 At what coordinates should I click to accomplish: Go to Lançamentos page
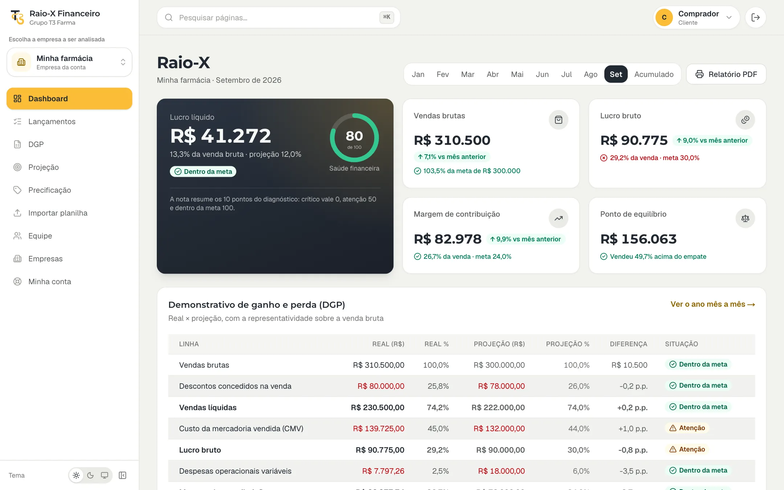coord(69,122)
